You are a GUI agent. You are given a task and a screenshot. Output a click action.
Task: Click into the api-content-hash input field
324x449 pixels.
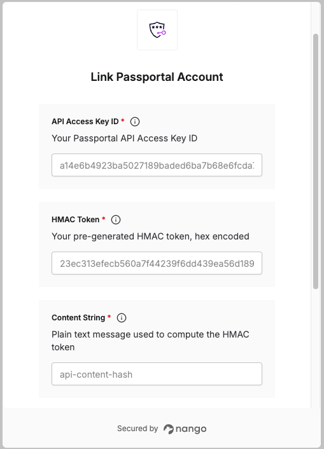click(x=157, y=374)
